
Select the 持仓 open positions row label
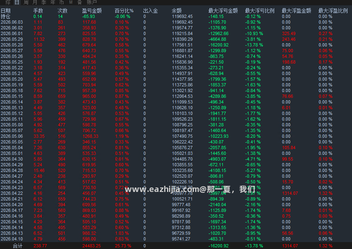click(x=6, y=16)
